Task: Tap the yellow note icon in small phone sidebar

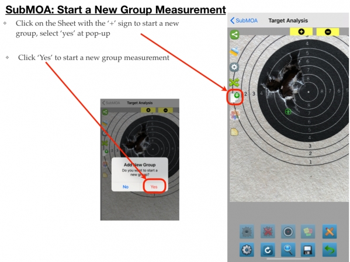Action: click(x=105, y=175)
